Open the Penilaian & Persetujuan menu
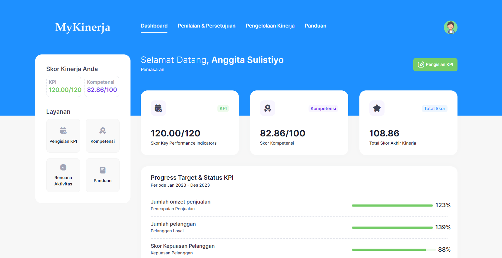Screen dimensions: 502x258 coord(206,26)
